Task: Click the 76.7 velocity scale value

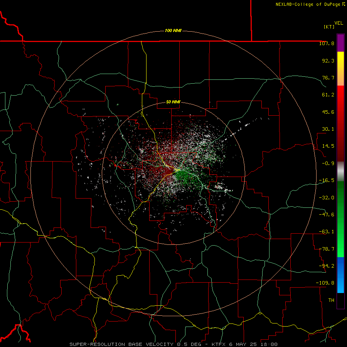Action: pos(328,77)
